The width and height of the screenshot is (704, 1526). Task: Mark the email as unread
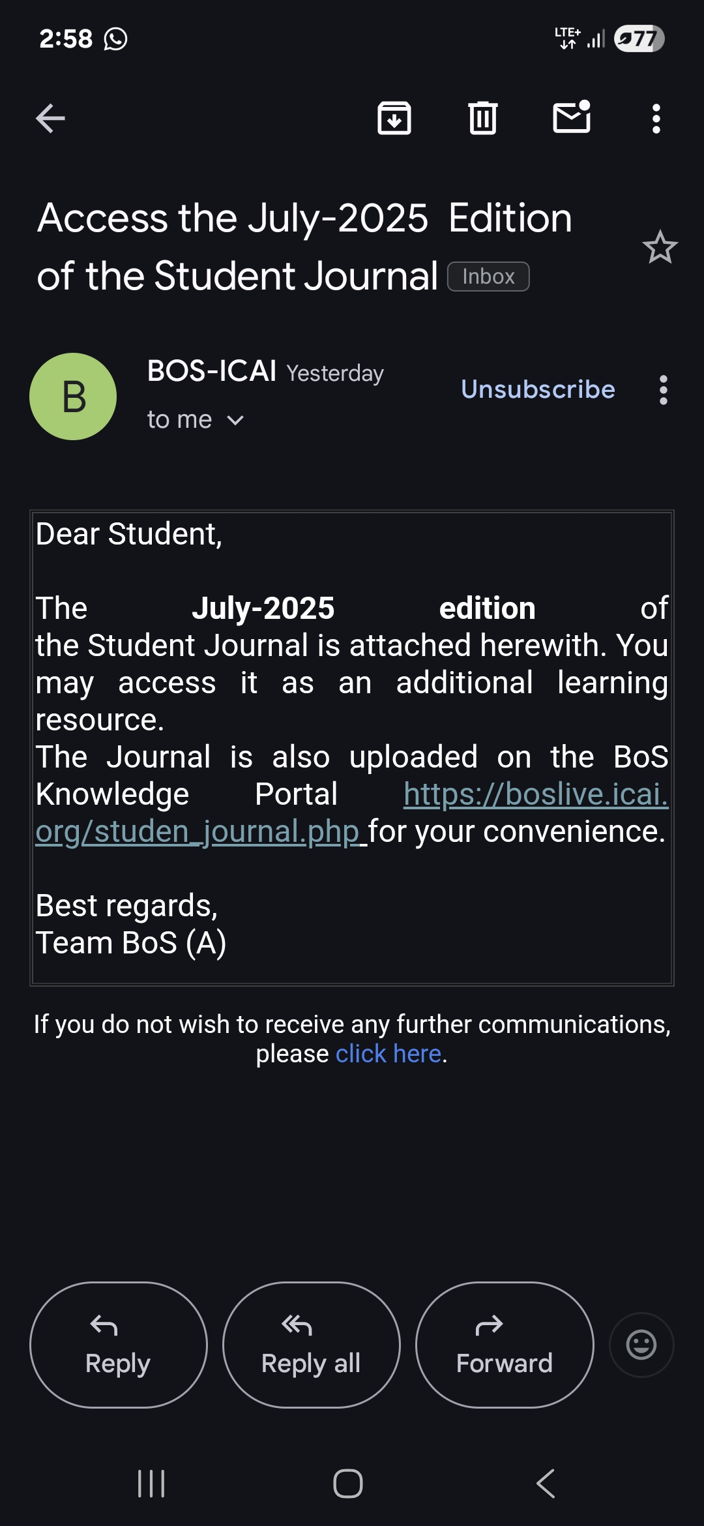[572, 117]
